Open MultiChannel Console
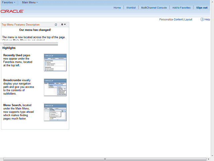This screenshot has height=161, width=214. click(x=154, y=8)
